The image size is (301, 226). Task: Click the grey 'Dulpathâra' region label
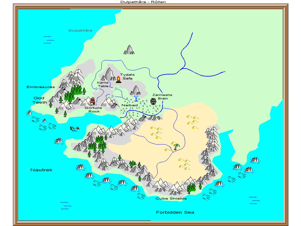(80, 30)
